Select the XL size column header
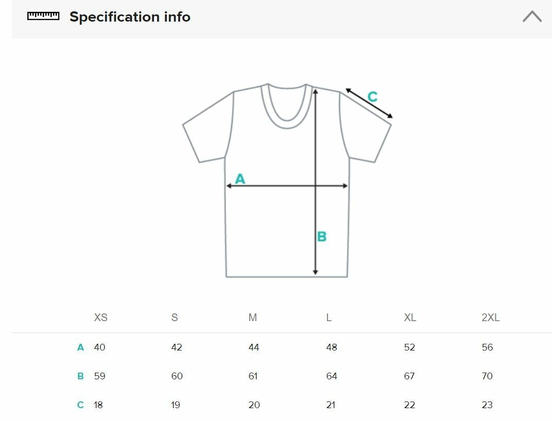Screen dimensions: 552x421 pos(410,318)
